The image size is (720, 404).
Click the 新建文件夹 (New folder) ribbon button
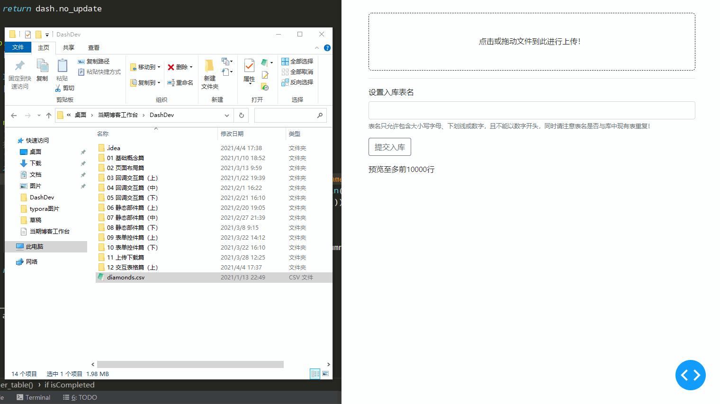tap(209, 74)
